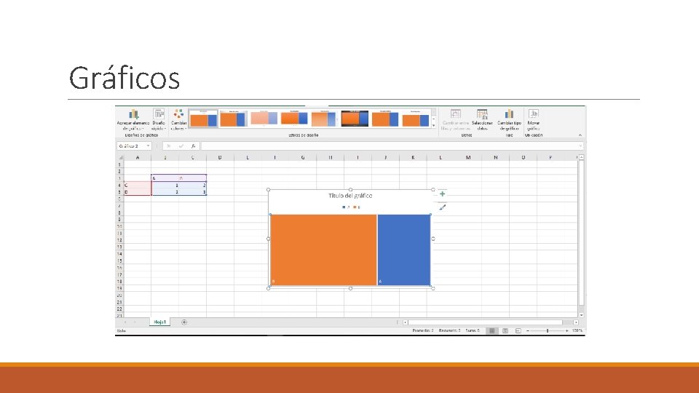Select eighth chart style thumbnail

point(416,119)
